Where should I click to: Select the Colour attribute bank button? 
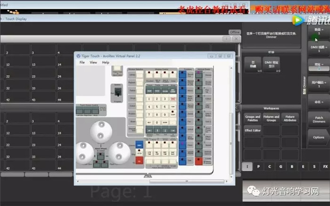[x=198, y=98]
